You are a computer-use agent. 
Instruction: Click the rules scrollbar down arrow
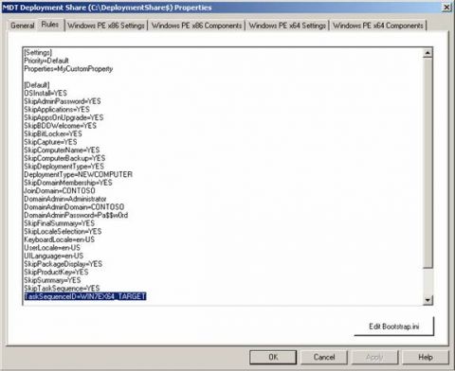428,300
